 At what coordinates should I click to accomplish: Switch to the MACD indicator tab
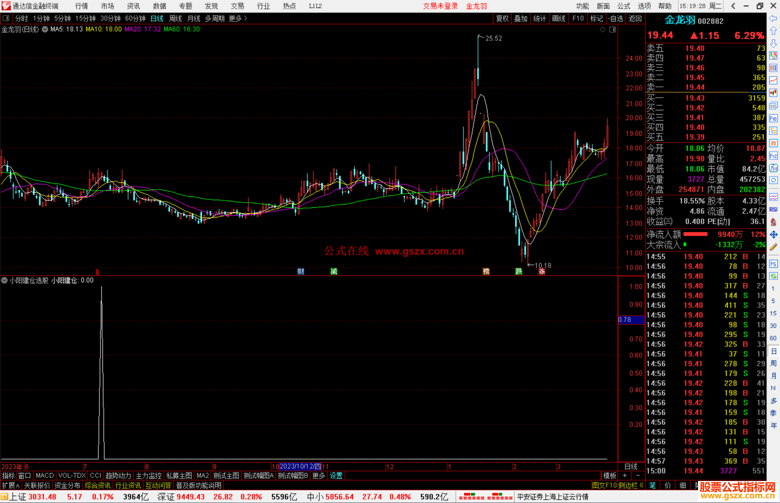point(44,476)
